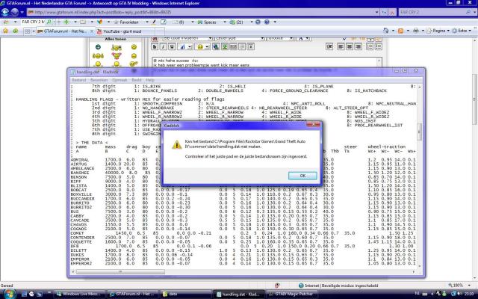Image resolution: width=478 pixels, height=299 pixels.
Task: Click the Print icon in command bar
Action: coord(416,31)
